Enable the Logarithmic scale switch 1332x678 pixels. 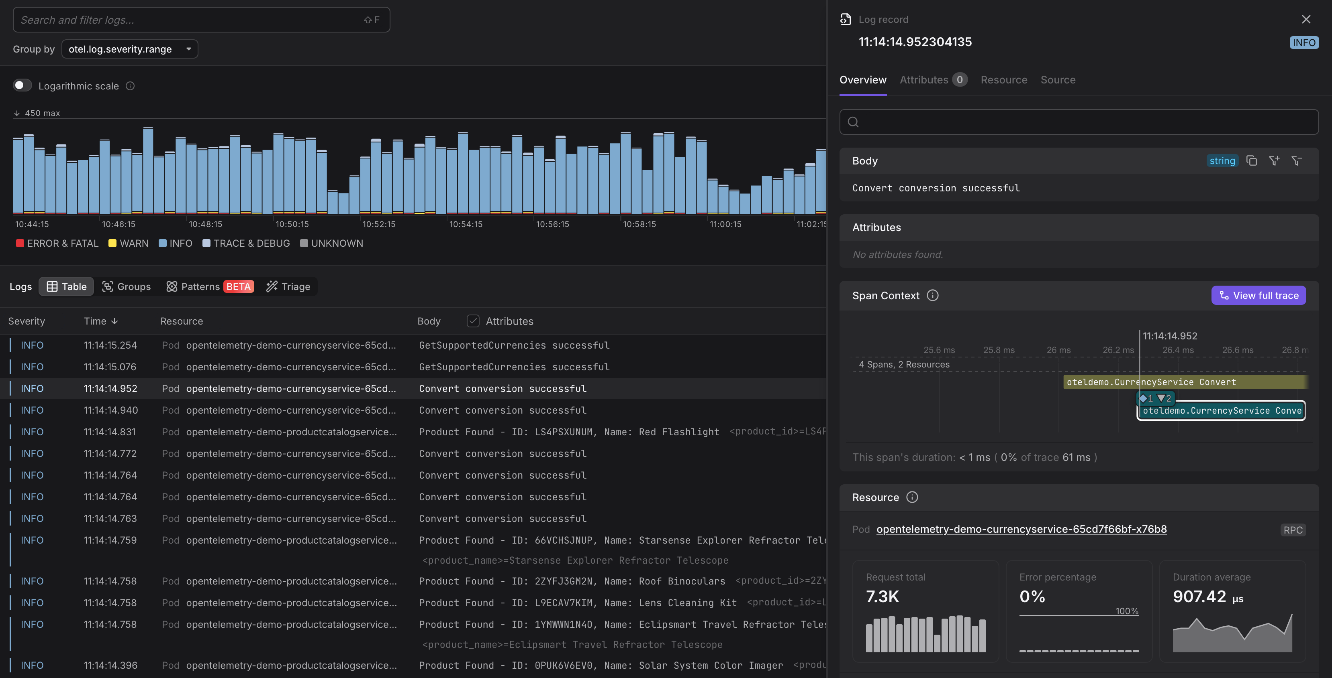coord(22,85)
